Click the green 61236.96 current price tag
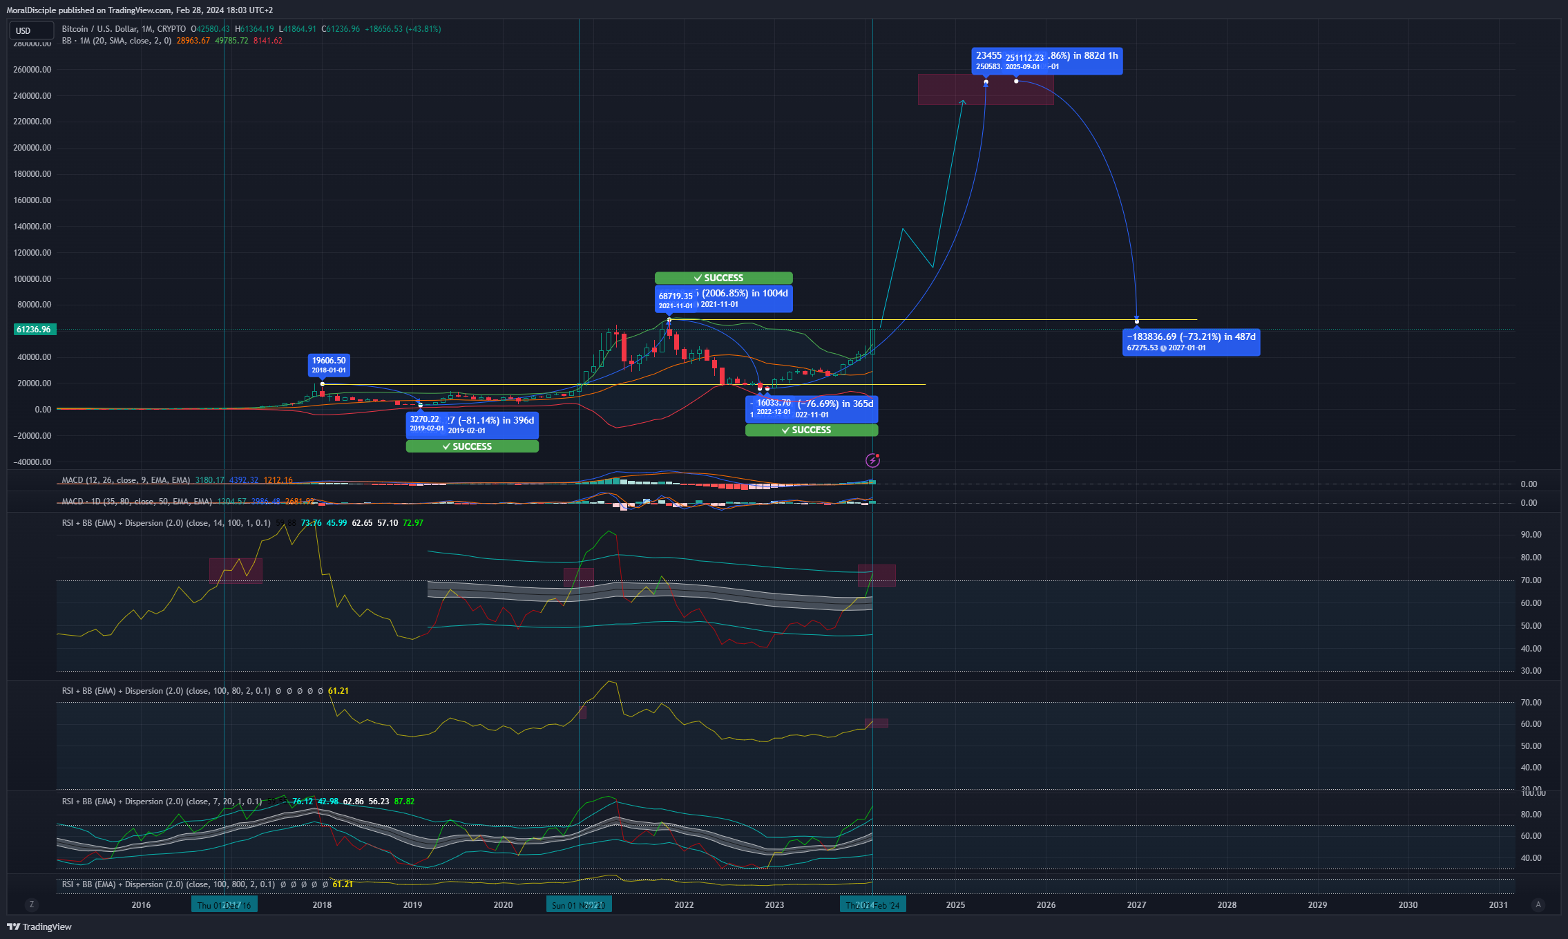The width and height of the screenshot is (1568, 939). (34, 330)
